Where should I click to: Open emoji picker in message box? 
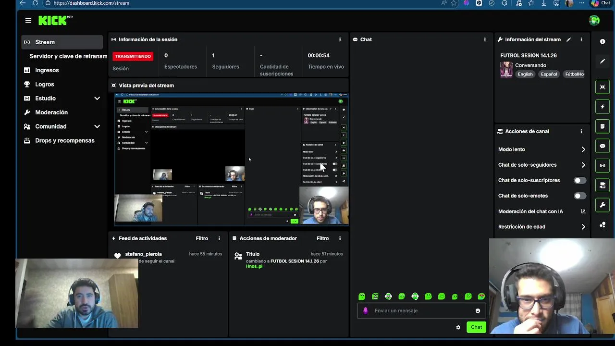coord(478,311)
